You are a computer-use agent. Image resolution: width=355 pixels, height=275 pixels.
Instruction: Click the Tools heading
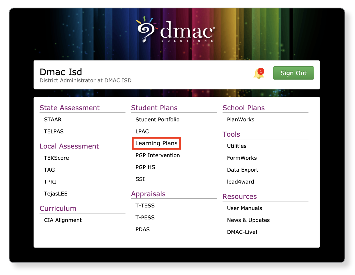click(231, 134)
